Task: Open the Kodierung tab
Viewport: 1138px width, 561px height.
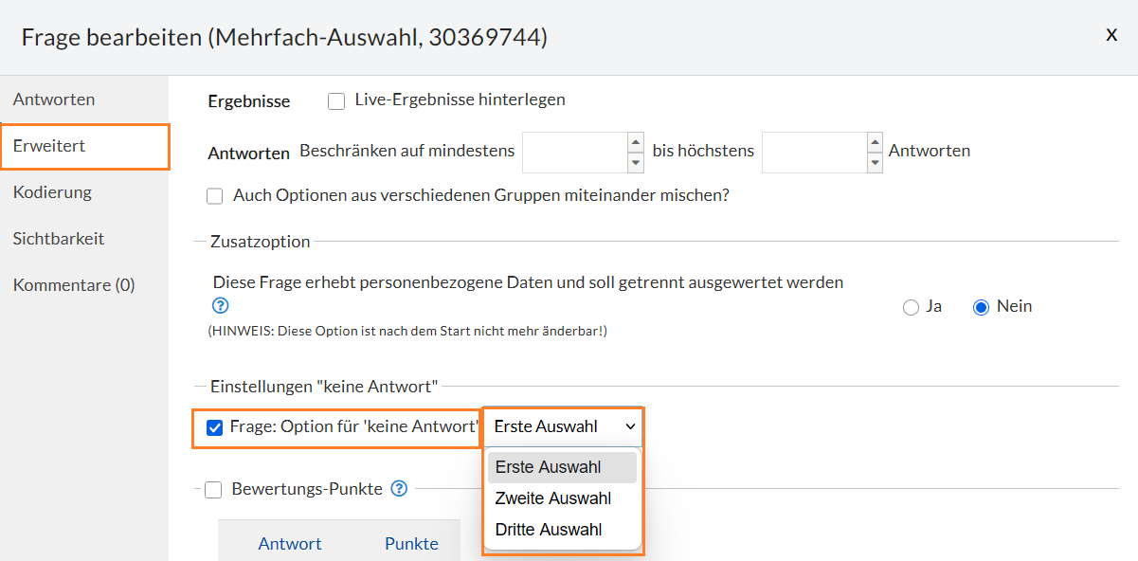Action: (52, 192)
